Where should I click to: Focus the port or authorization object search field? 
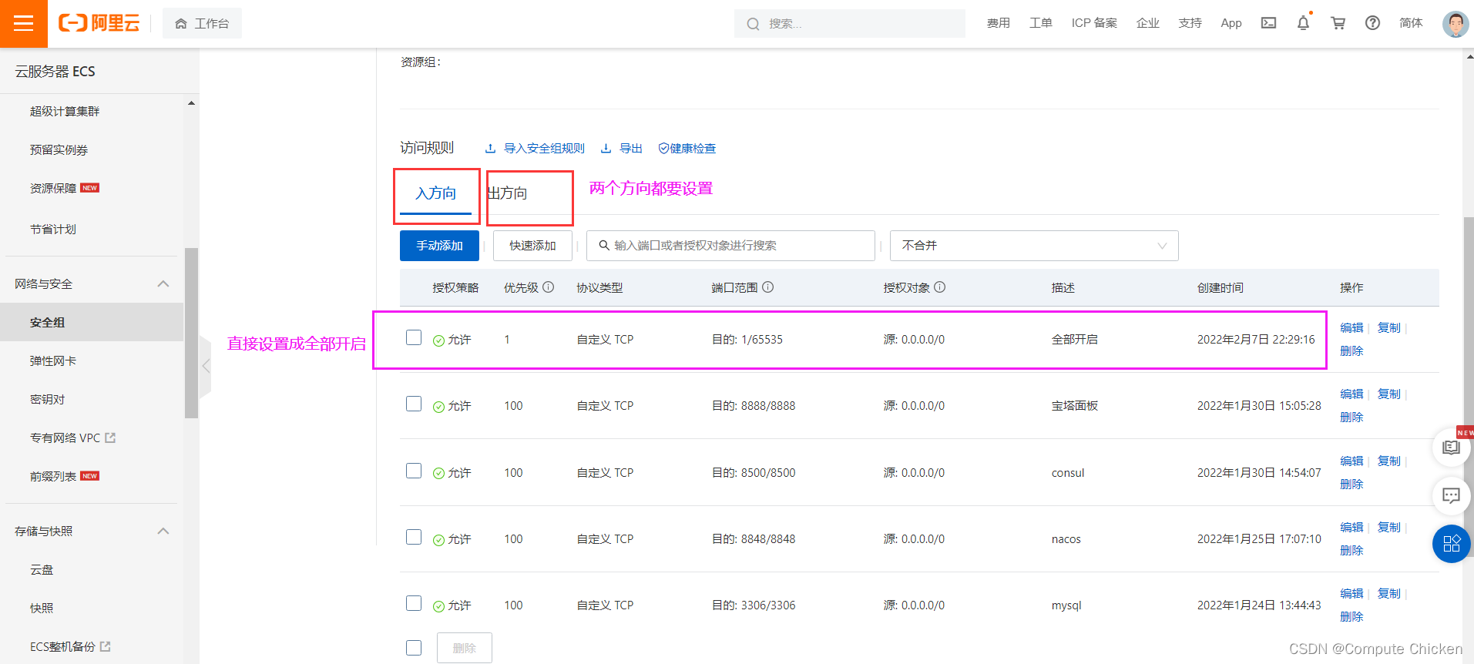730,246
